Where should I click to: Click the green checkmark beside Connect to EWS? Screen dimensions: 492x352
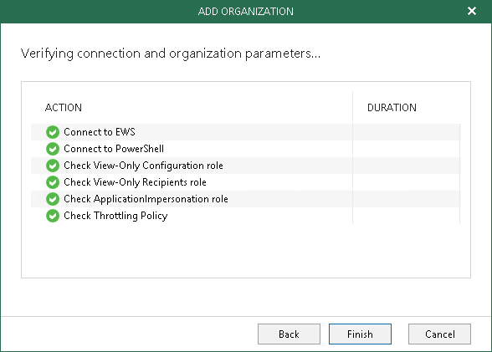[x=53, y=132]
